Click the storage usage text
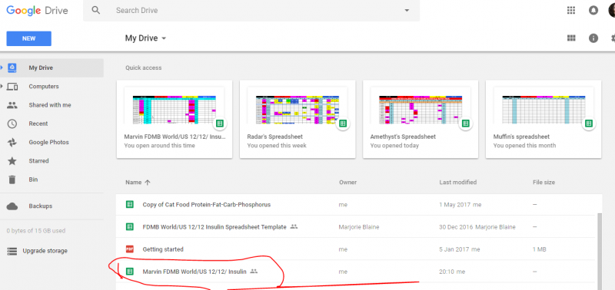 [x=36, y=230]
